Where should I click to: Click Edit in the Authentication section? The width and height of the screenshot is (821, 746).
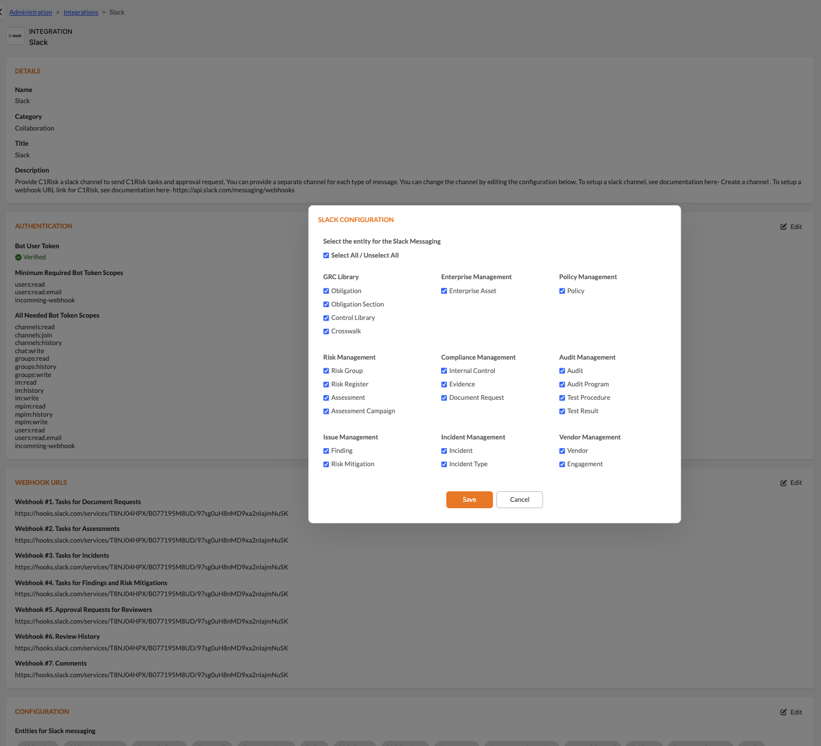click(791, 227)
